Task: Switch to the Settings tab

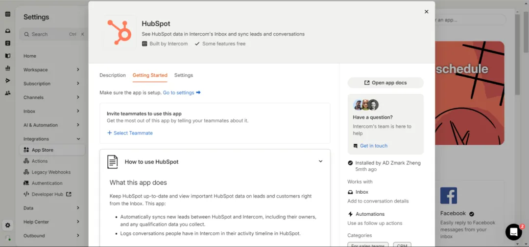Action: click(x=184, y=75)
